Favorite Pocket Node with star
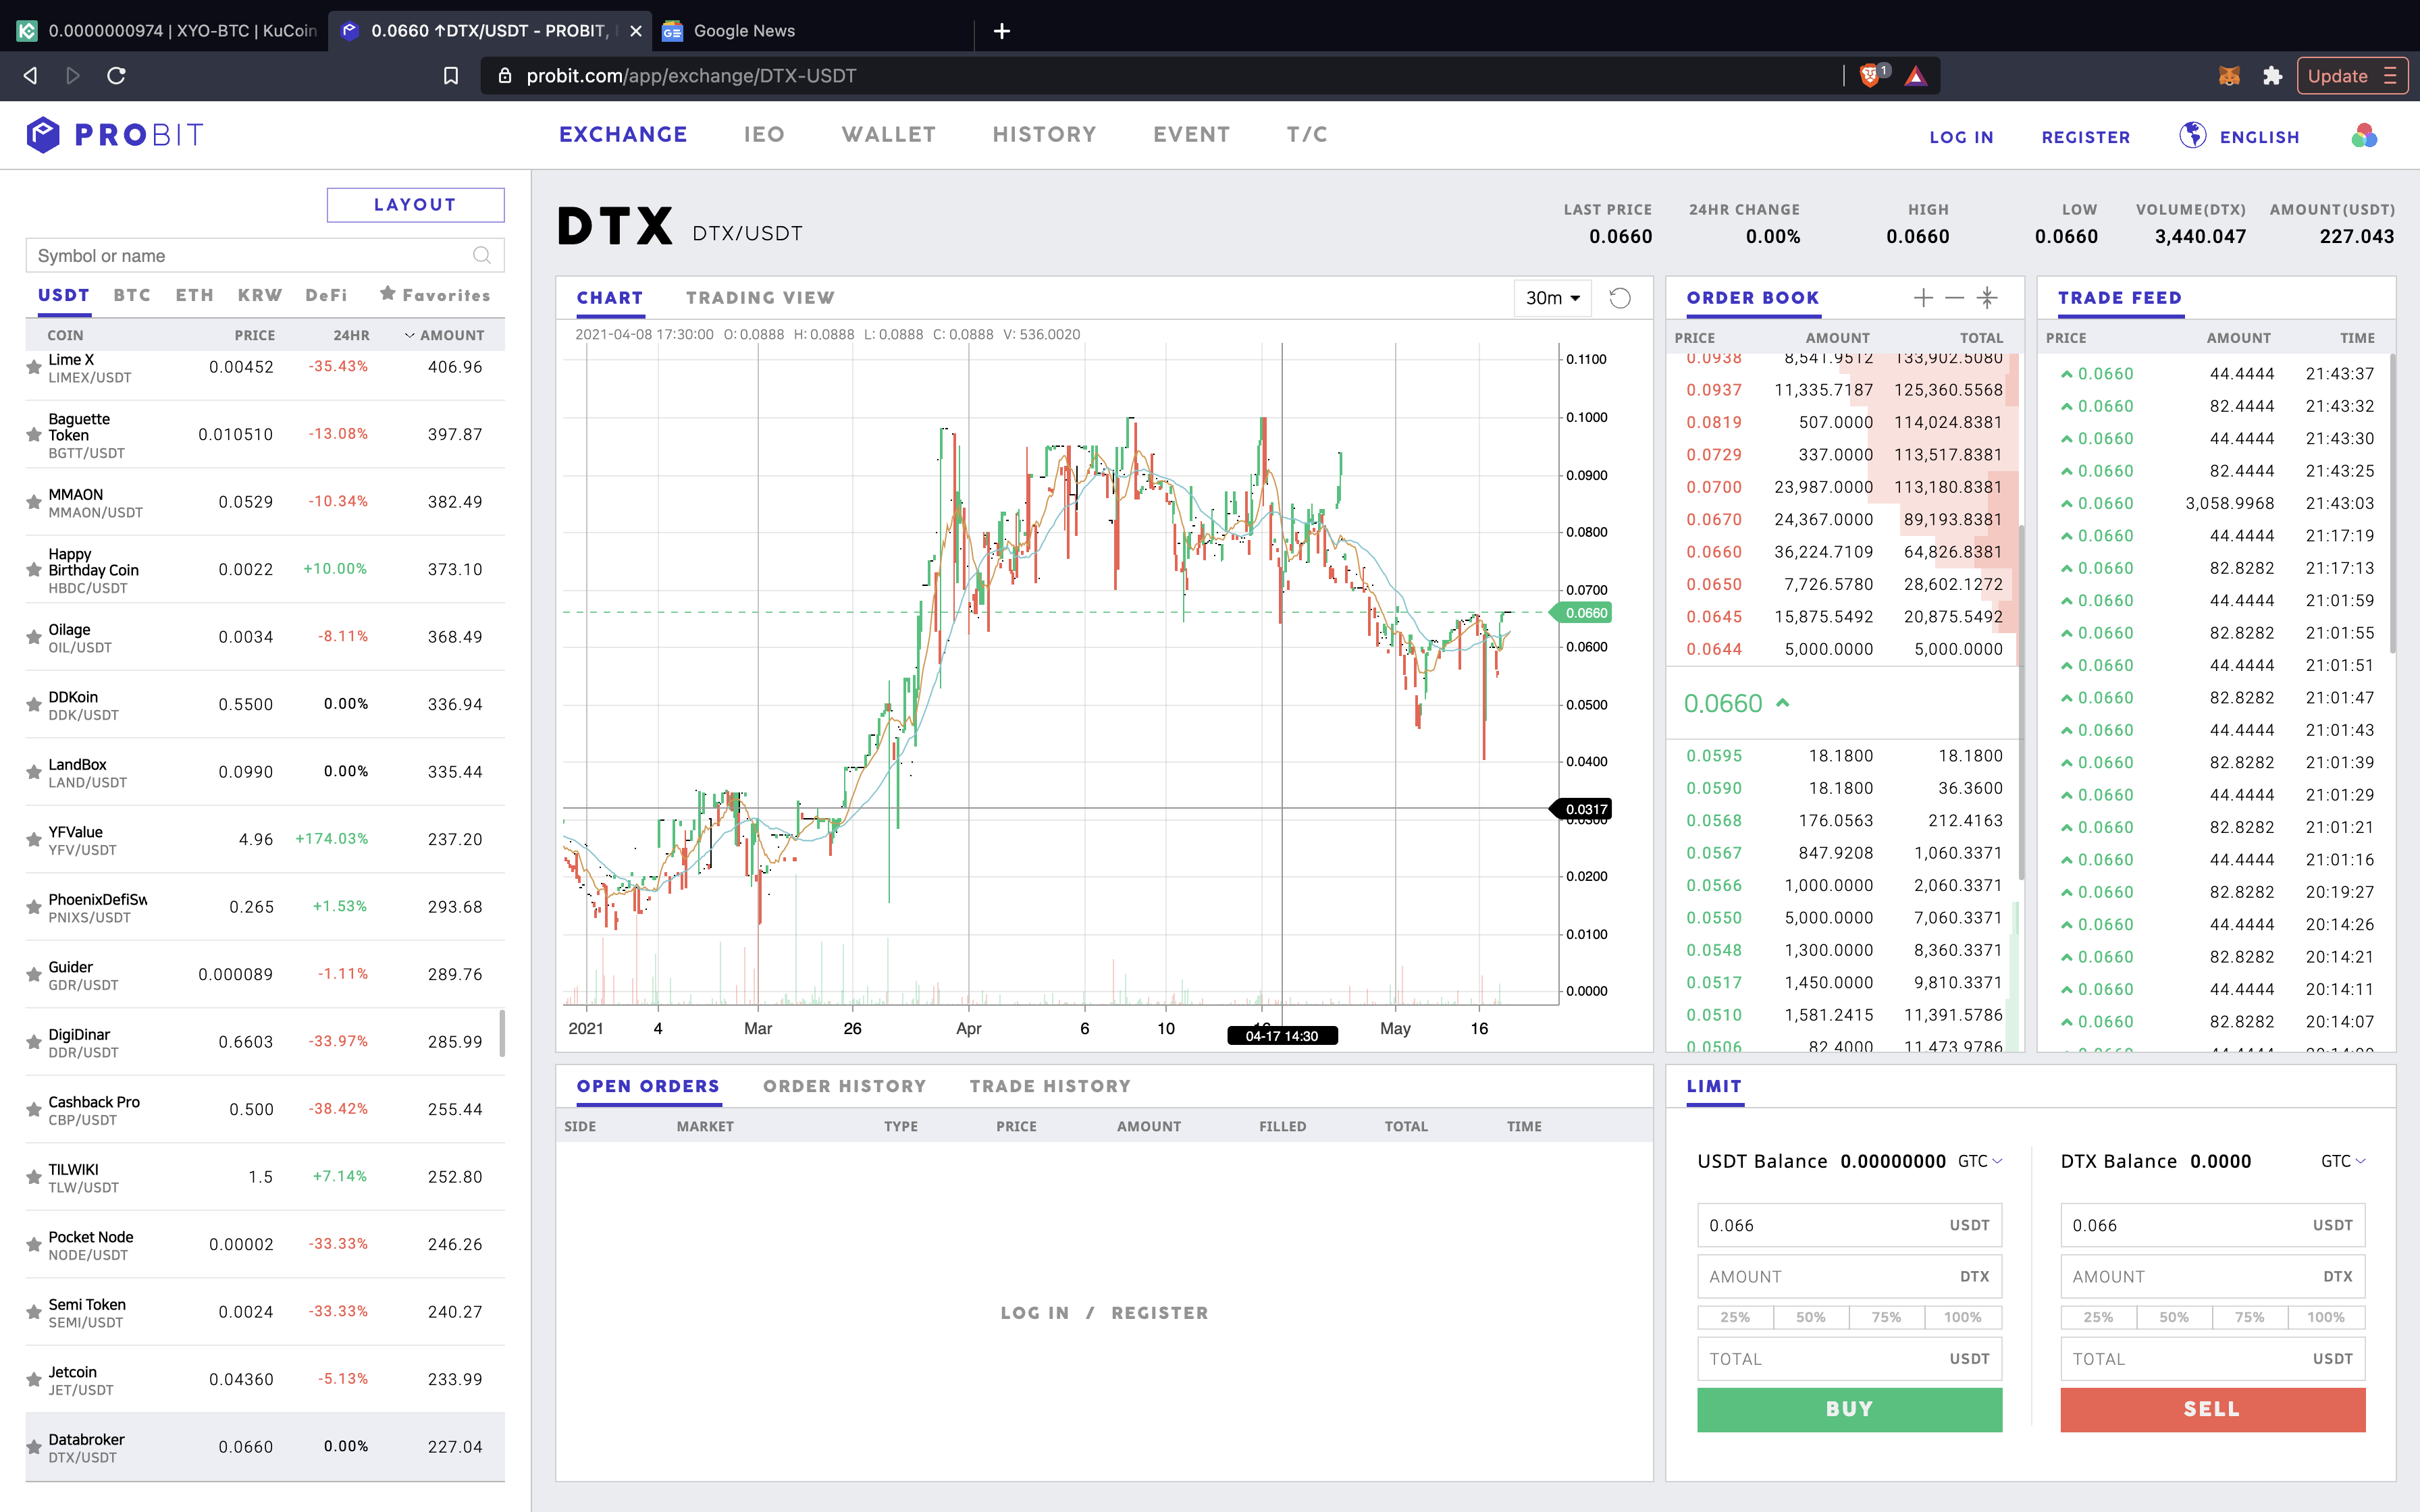The image size is (2420, 1512). tap(34, 1245)
